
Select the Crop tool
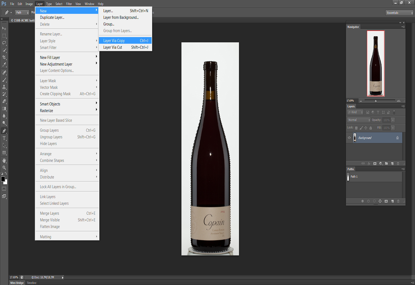coord(4,57)
